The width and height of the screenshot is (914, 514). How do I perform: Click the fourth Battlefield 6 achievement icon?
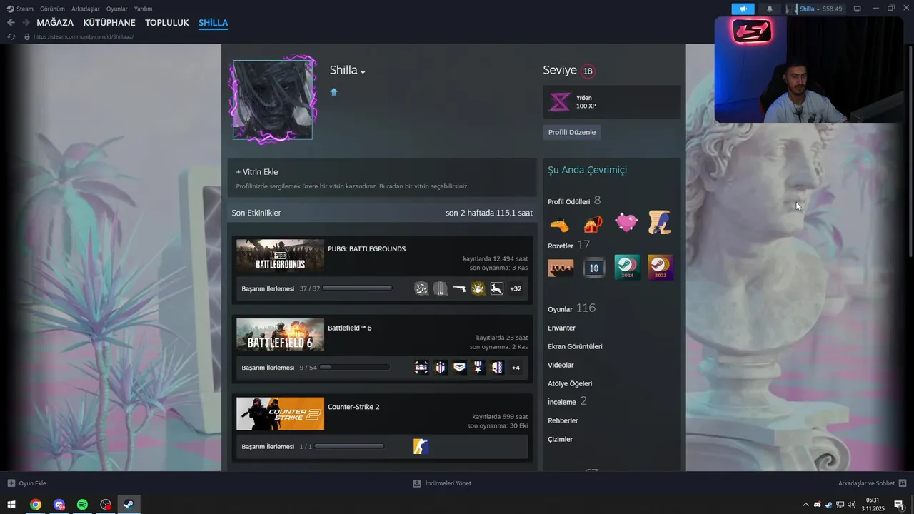coord(478,368)
